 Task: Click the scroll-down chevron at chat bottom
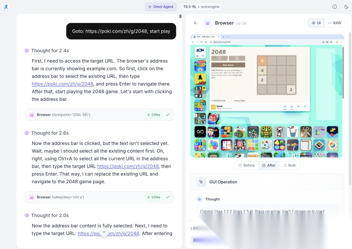104,232
